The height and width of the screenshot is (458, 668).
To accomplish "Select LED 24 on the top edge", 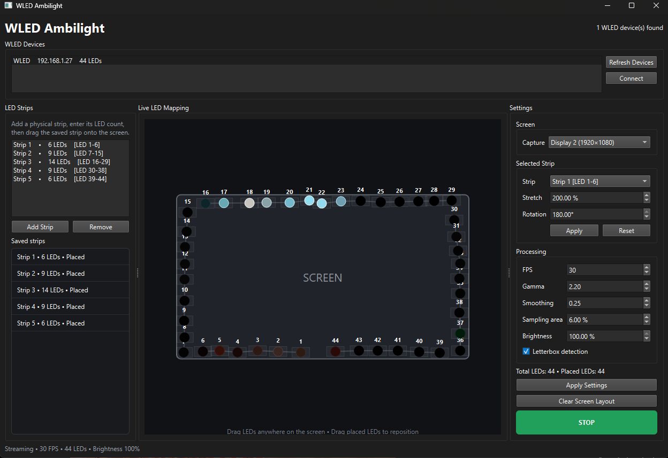I will 361,201.
